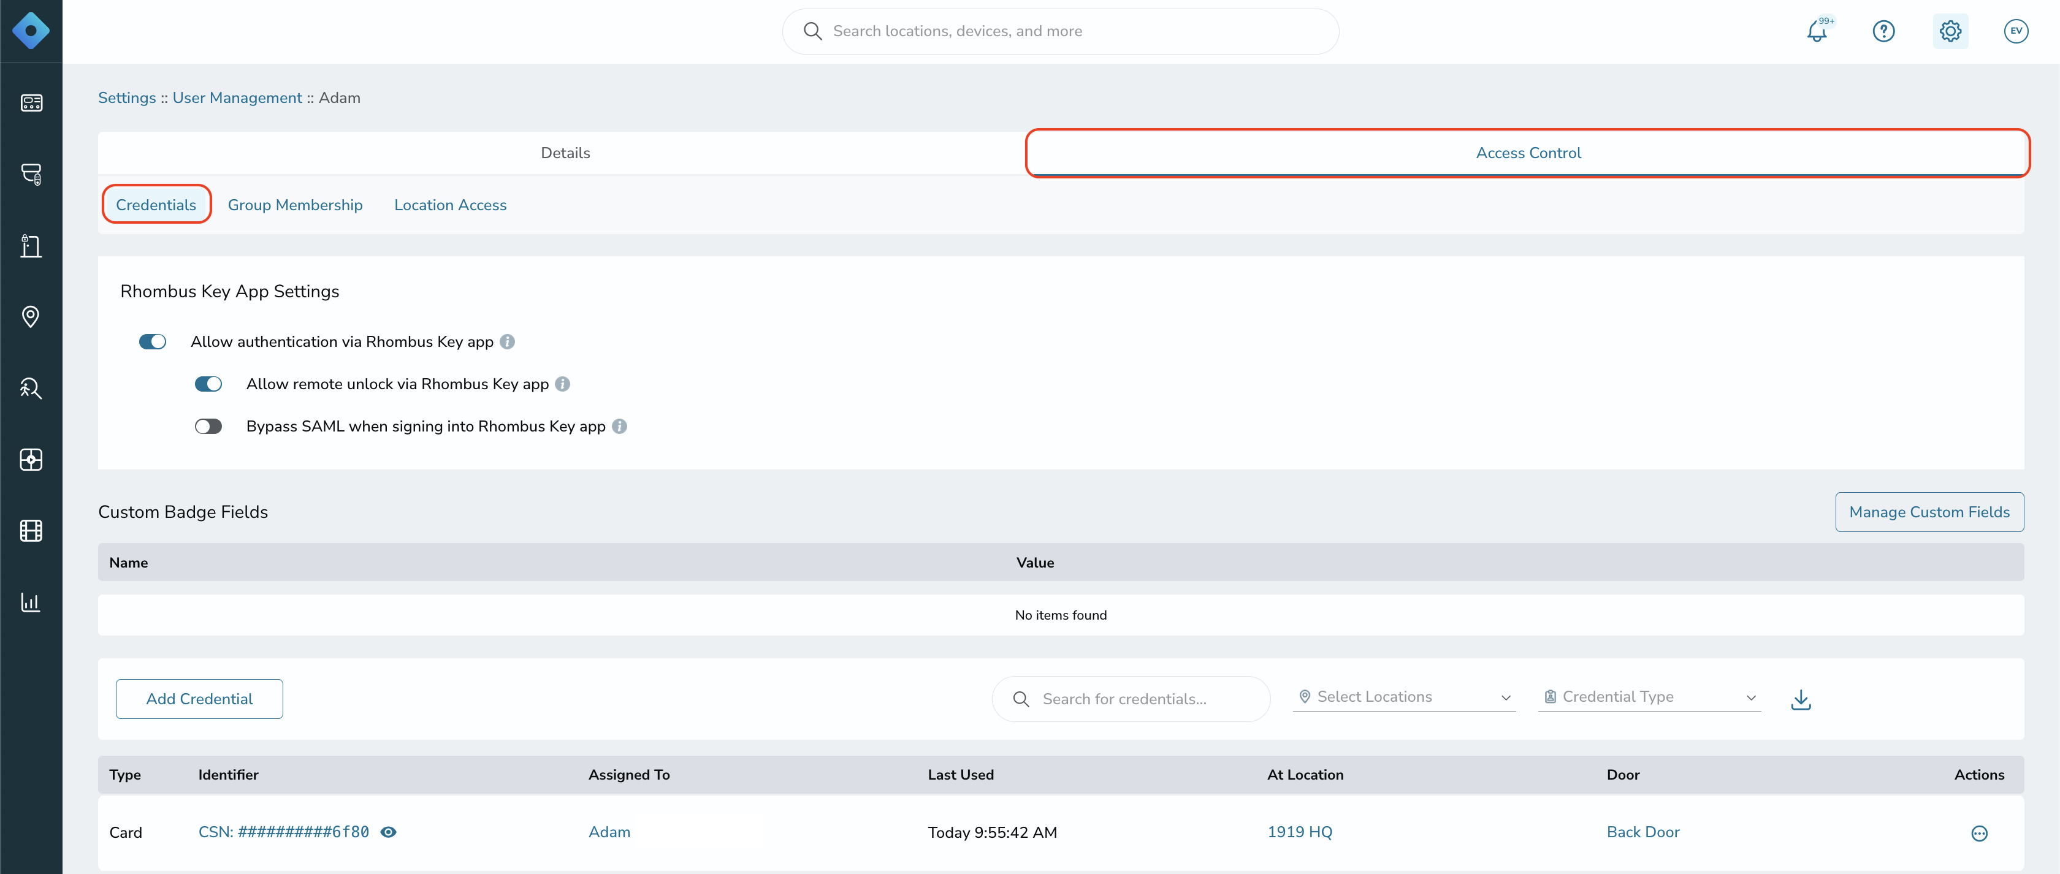Reveal the CSN identifier with eye icon
2060x874 pixels.
(389, 832)
